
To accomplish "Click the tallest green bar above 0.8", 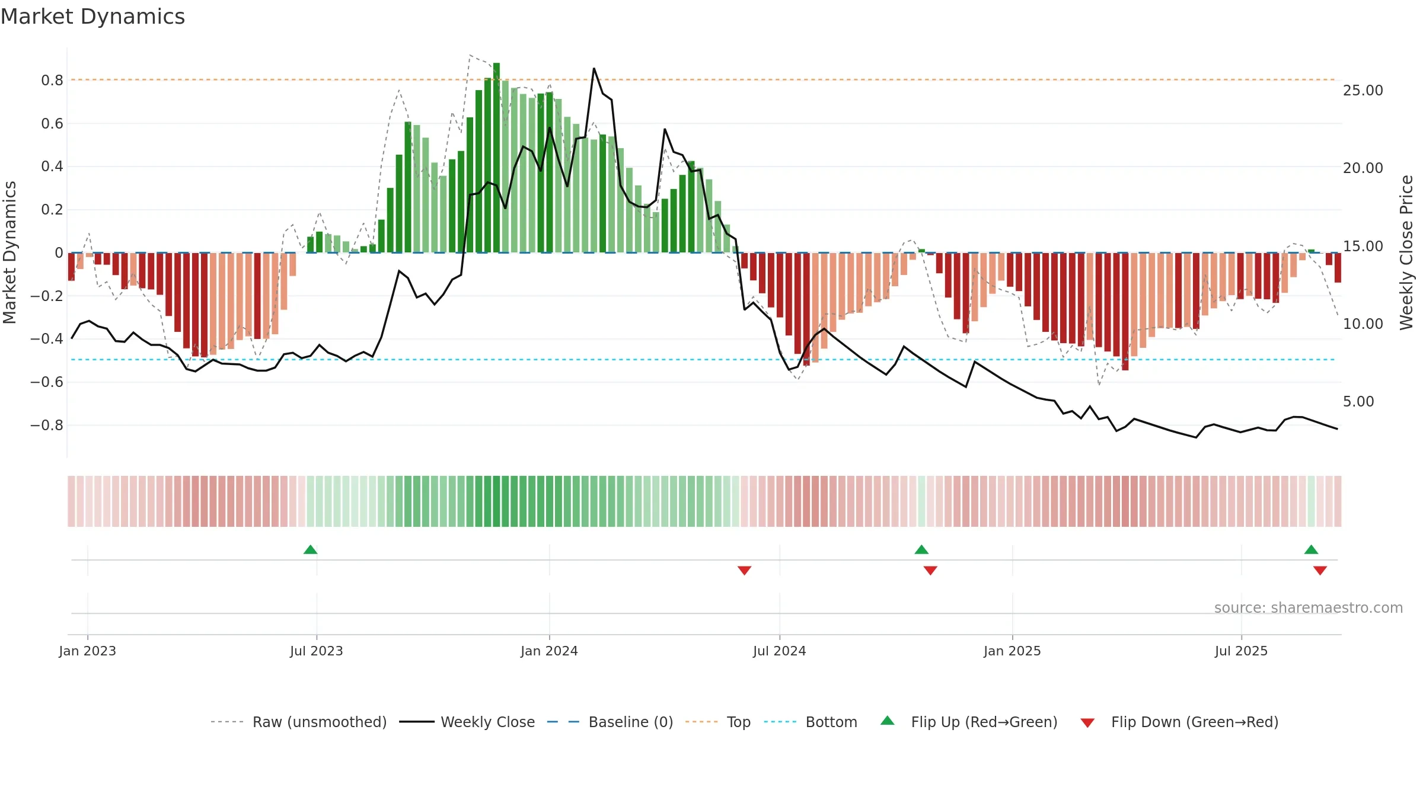I will 496,158.
